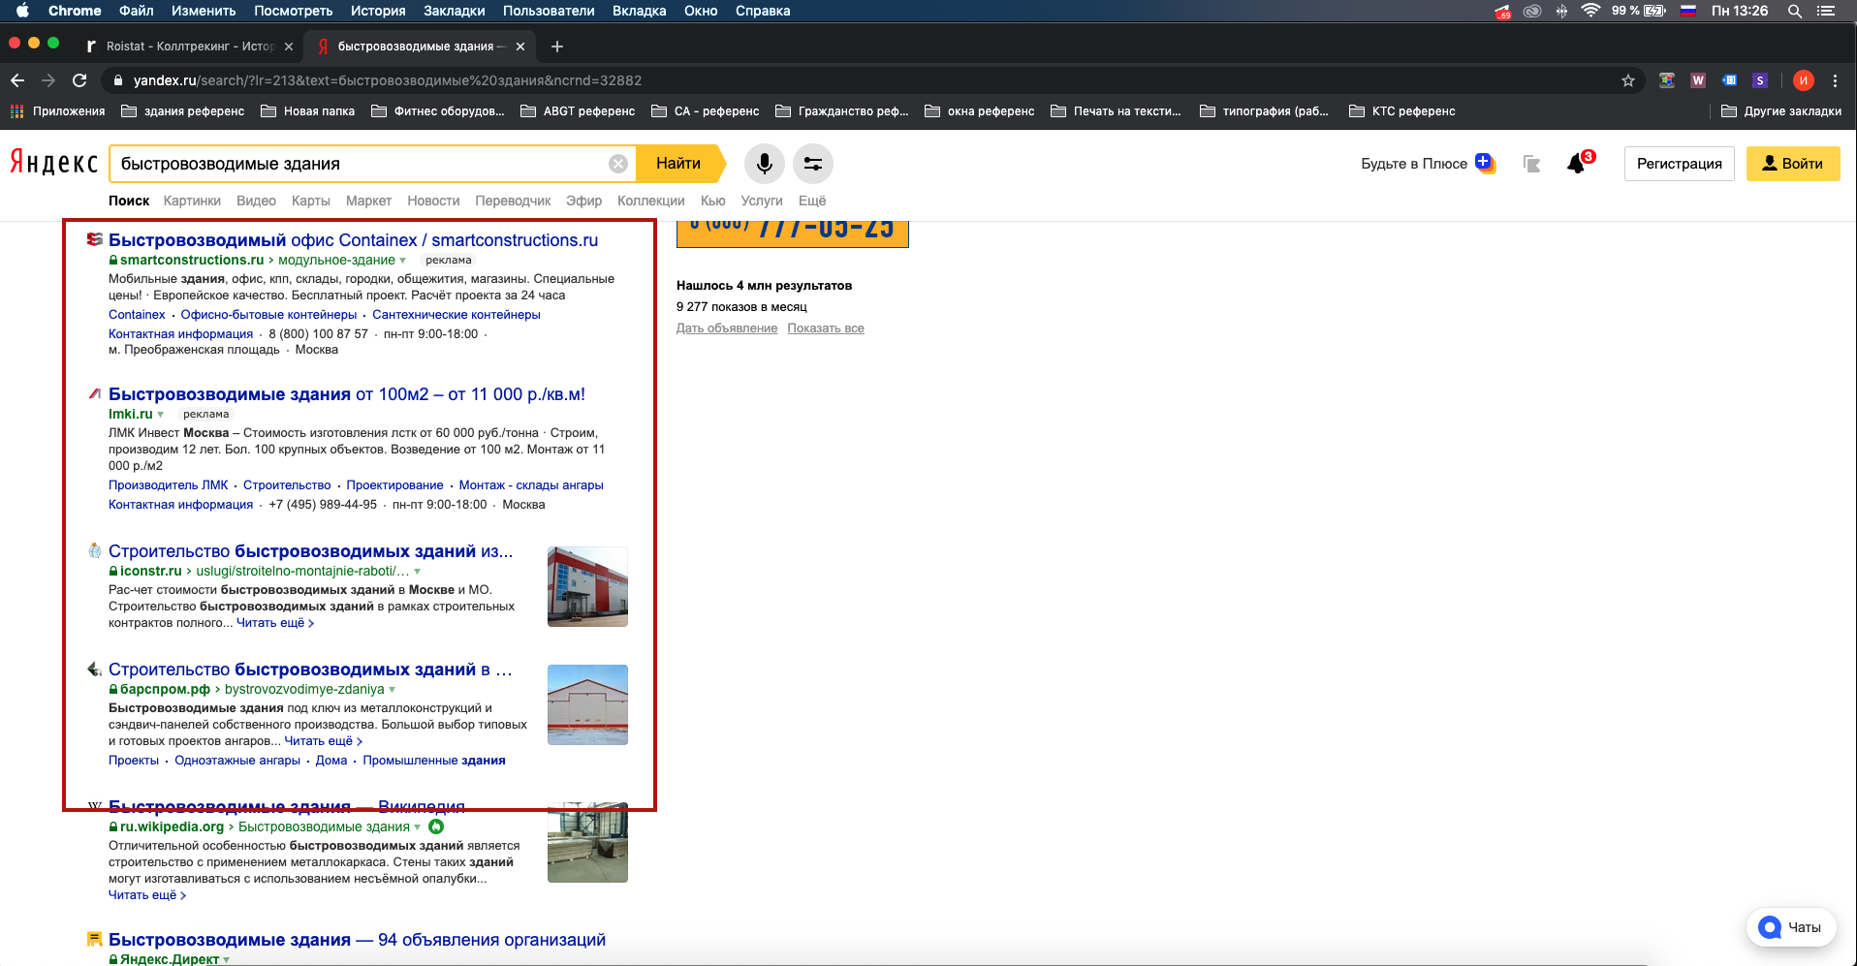The width and height of the screenshot is (1857, 966).
Task: Click the Регистрация button
Action: pyautogui.click(x=1680, y=164)
